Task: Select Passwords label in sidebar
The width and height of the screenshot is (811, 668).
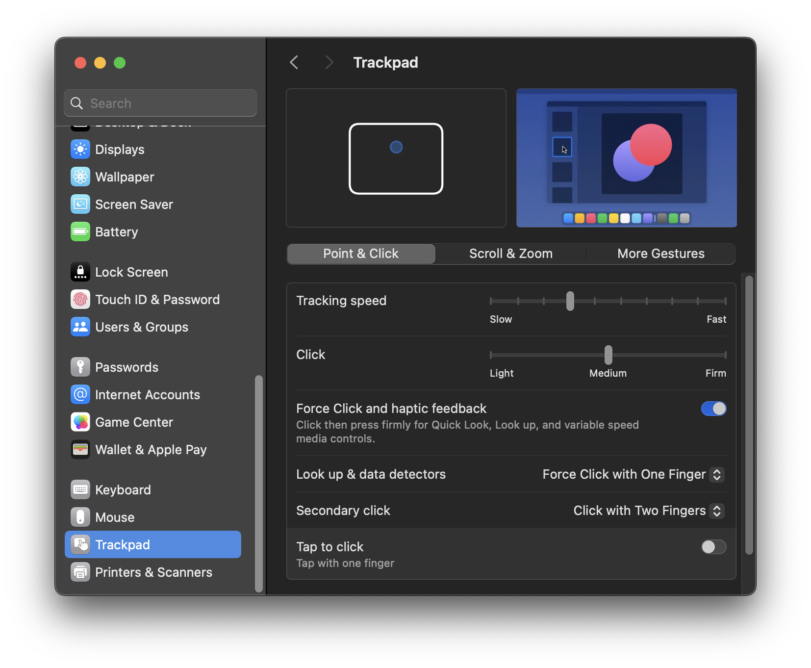Action: point(127,367)
